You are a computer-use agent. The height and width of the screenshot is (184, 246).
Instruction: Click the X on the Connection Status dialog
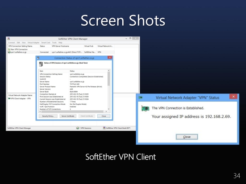point(110,57)
